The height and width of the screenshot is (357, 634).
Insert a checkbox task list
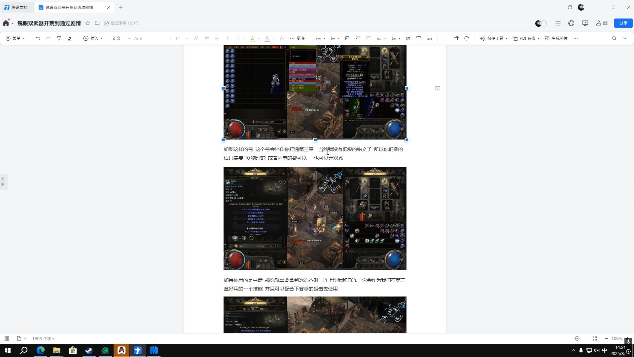tap(347, 38)
